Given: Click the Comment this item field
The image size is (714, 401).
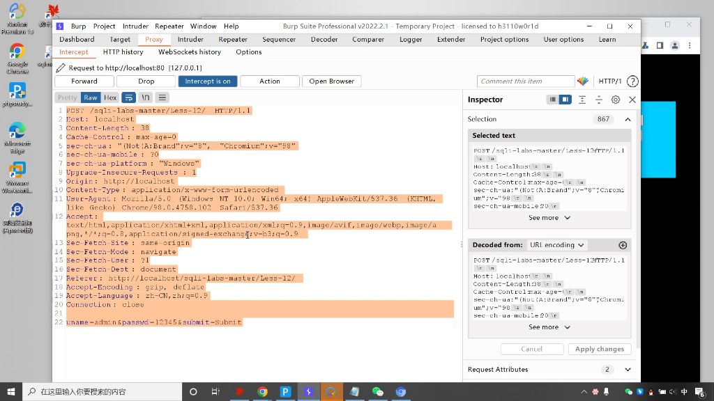Looking at the screenshot, I should click(526, 81).
